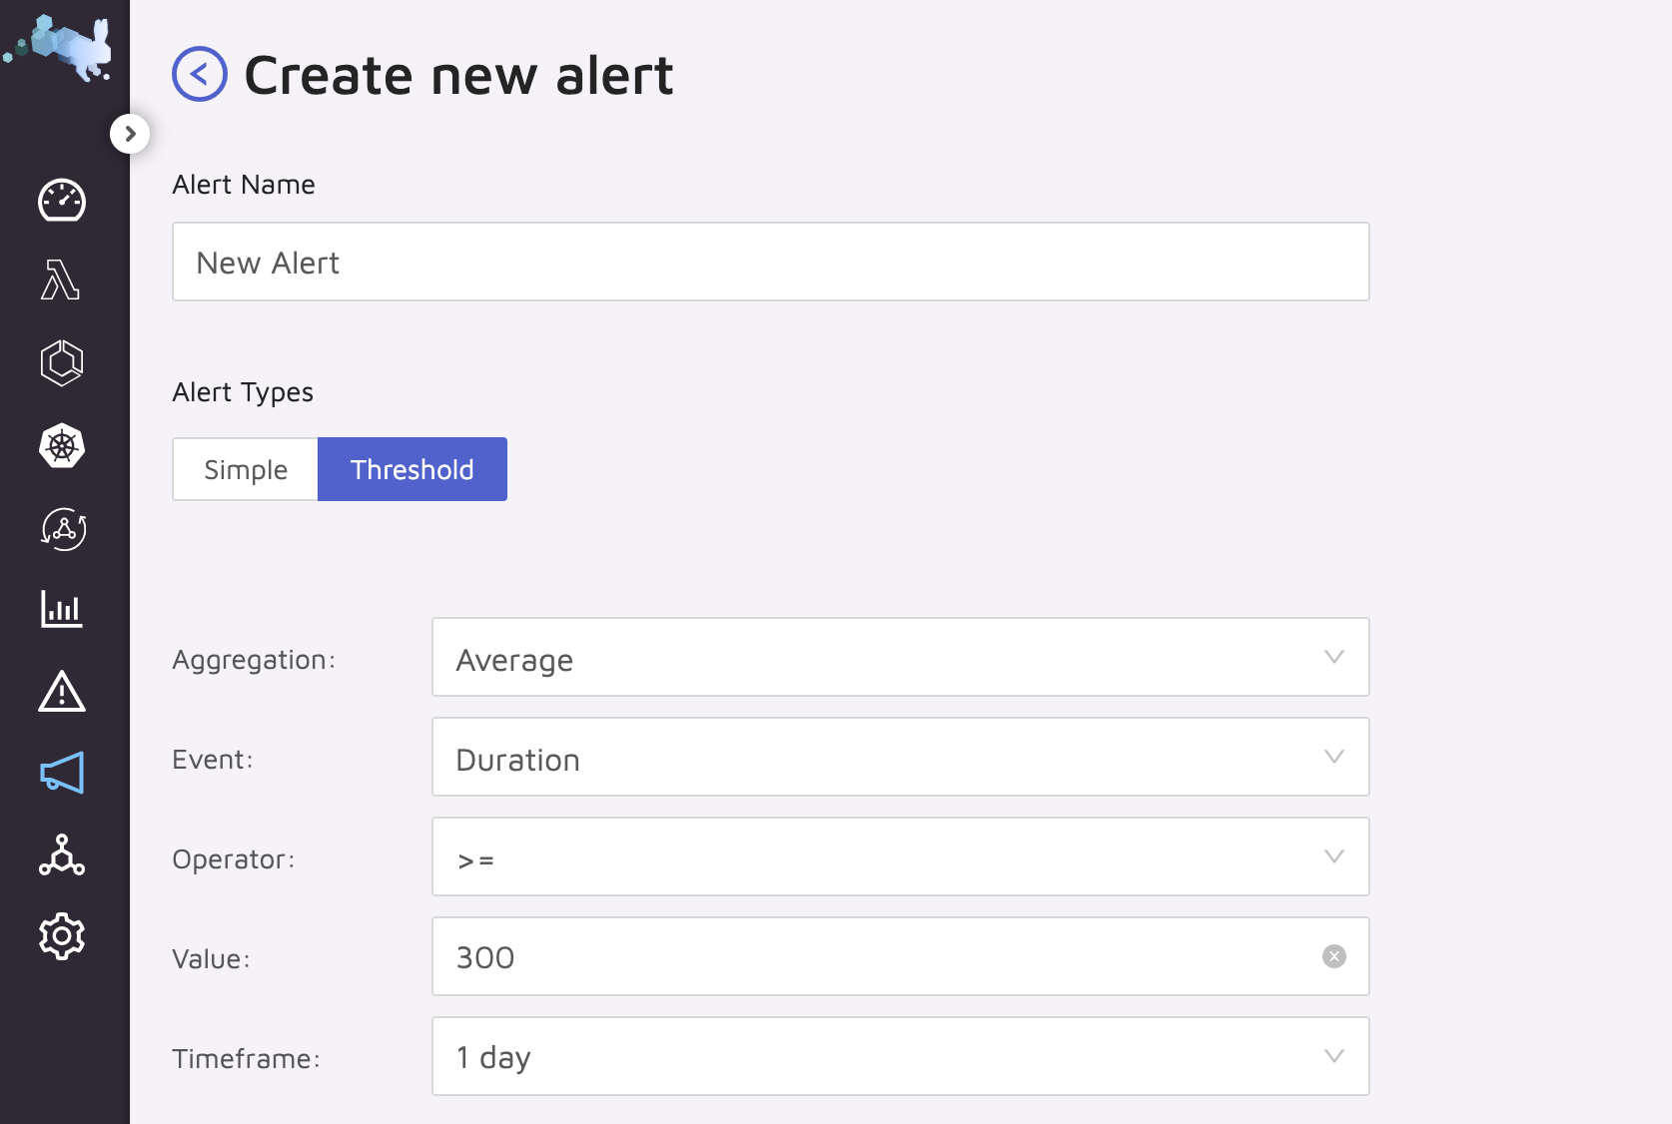The width and height of the screenshot is (1672, 1124).
Task: Open the node graph architecture icon
Action: click(62, 854)
